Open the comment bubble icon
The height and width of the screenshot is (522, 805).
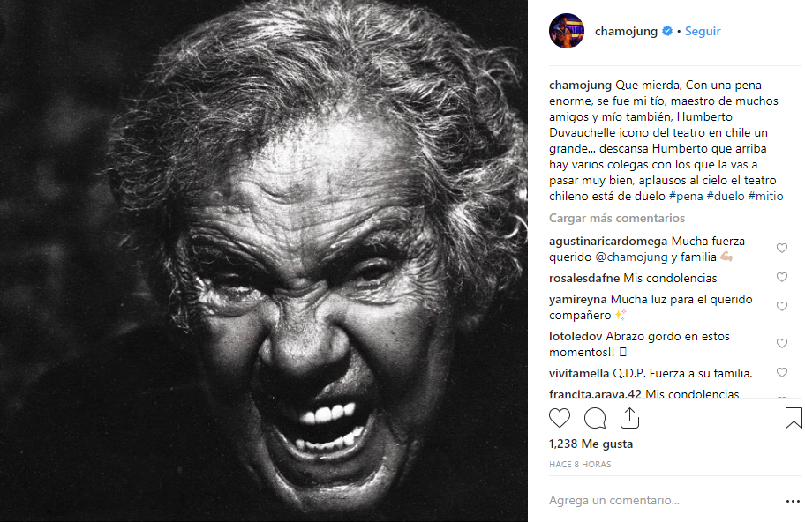[595, 418]
